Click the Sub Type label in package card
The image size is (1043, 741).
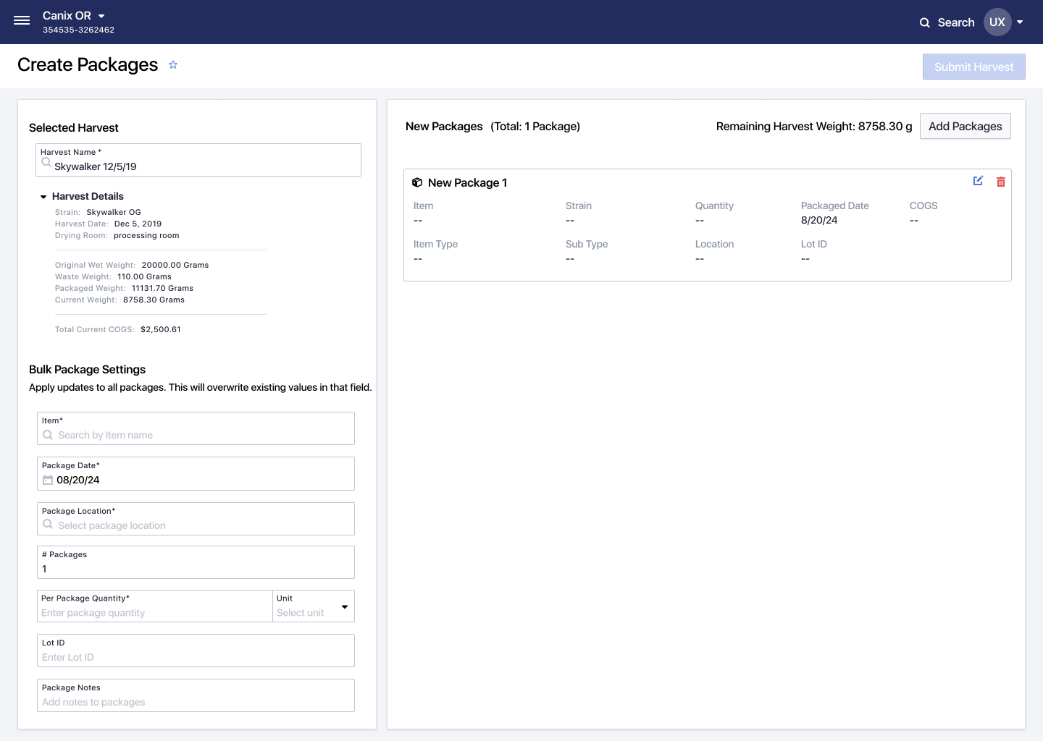587,244
